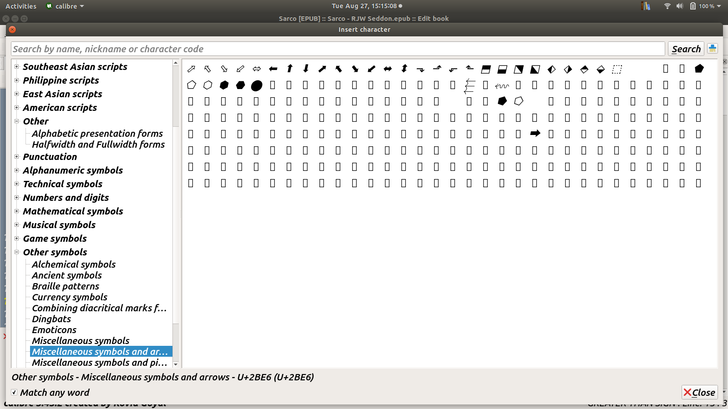
Task: Open the system status menu arrow
Action: 719,6
